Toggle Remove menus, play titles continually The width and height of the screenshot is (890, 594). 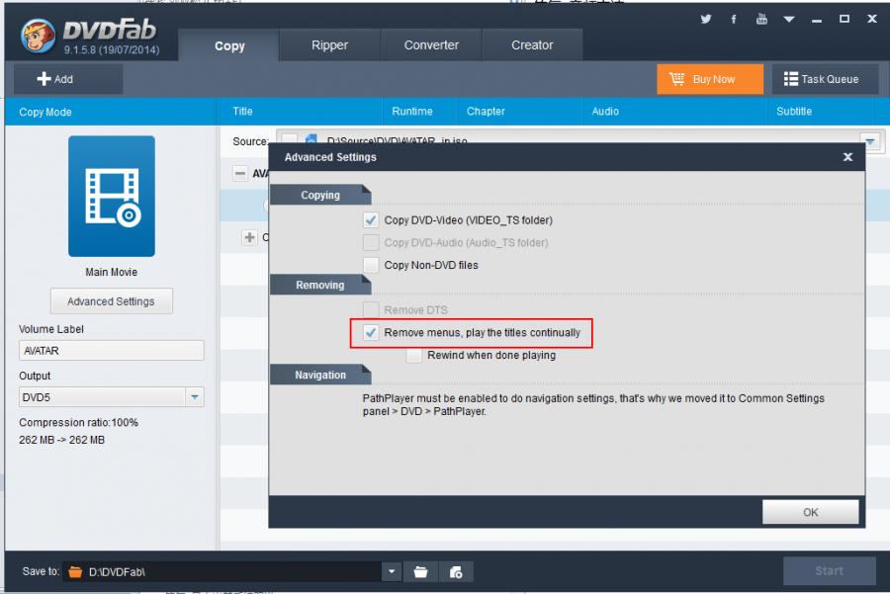(x=371, y=333)
